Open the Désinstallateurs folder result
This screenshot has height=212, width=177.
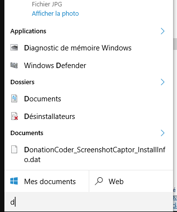click(x=89, y=117)
